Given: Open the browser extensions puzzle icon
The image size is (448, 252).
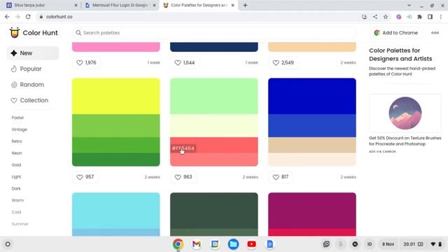Looking at the screenshot, I should pos(419,17).
